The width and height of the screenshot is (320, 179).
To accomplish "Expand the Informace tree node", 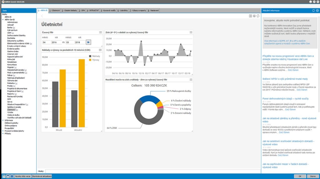I will pos(3,120).
